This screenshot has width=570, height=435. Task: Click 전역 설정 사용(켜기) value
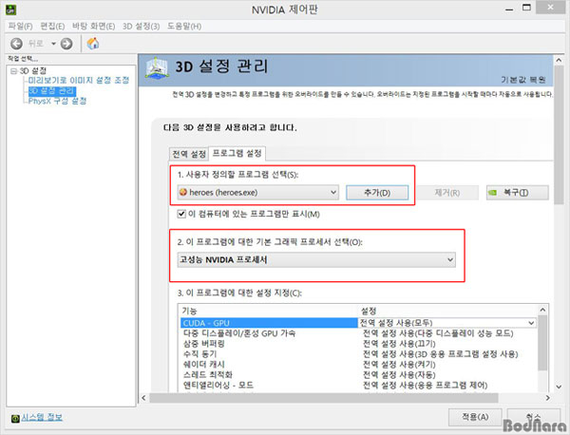click(x=399, y=365)
